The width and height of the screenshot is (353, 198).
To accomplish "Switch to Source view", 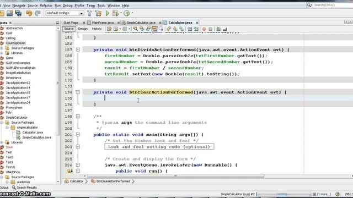I will pyautogui.click(x=68, y=29).
